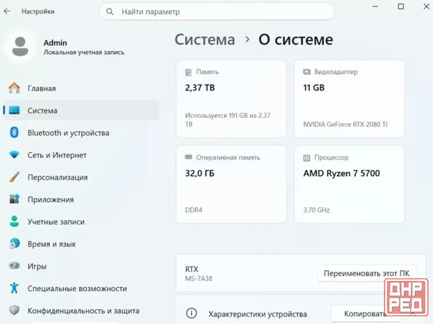The image size is (433, 324).
Task: Click the search magnifier icon
Action: coord(110,12)
